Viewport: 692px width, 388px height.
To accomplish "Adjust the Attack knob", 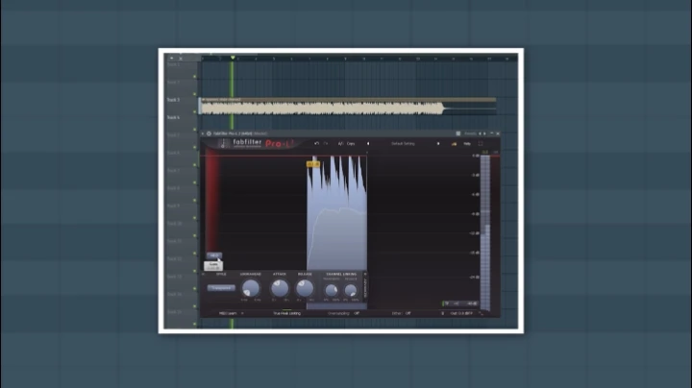I will click(x=280, y=288).
